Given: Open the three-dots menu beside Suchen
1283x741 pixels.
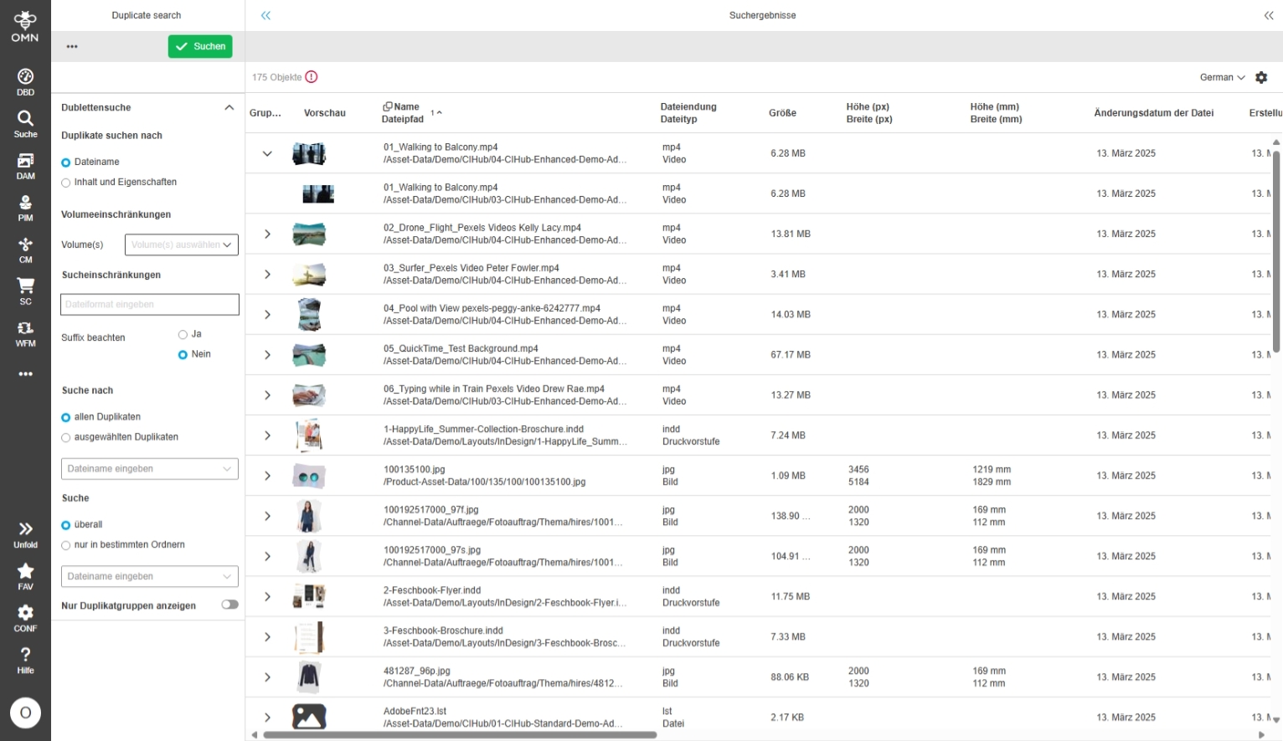Looking at the screenshot, I should coord(72,47).
